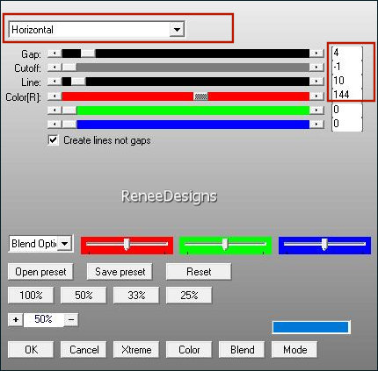Open the Horizontal direction dropdown

click(x=177, y=29)
